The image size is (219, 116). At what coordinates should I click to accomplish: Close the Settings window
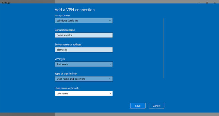click(215, 3)
